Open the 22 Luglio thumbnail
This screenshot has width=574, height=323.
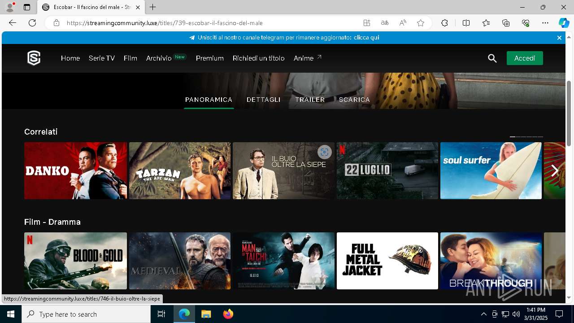[x=387, y=170]
